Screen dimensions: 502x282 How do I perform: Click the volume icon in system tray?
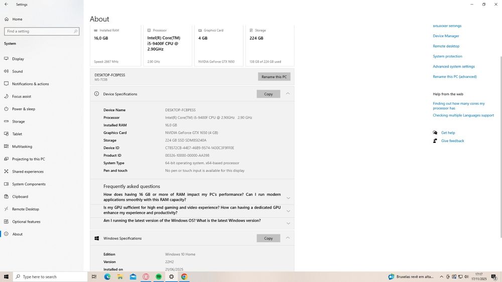(466, 276)
